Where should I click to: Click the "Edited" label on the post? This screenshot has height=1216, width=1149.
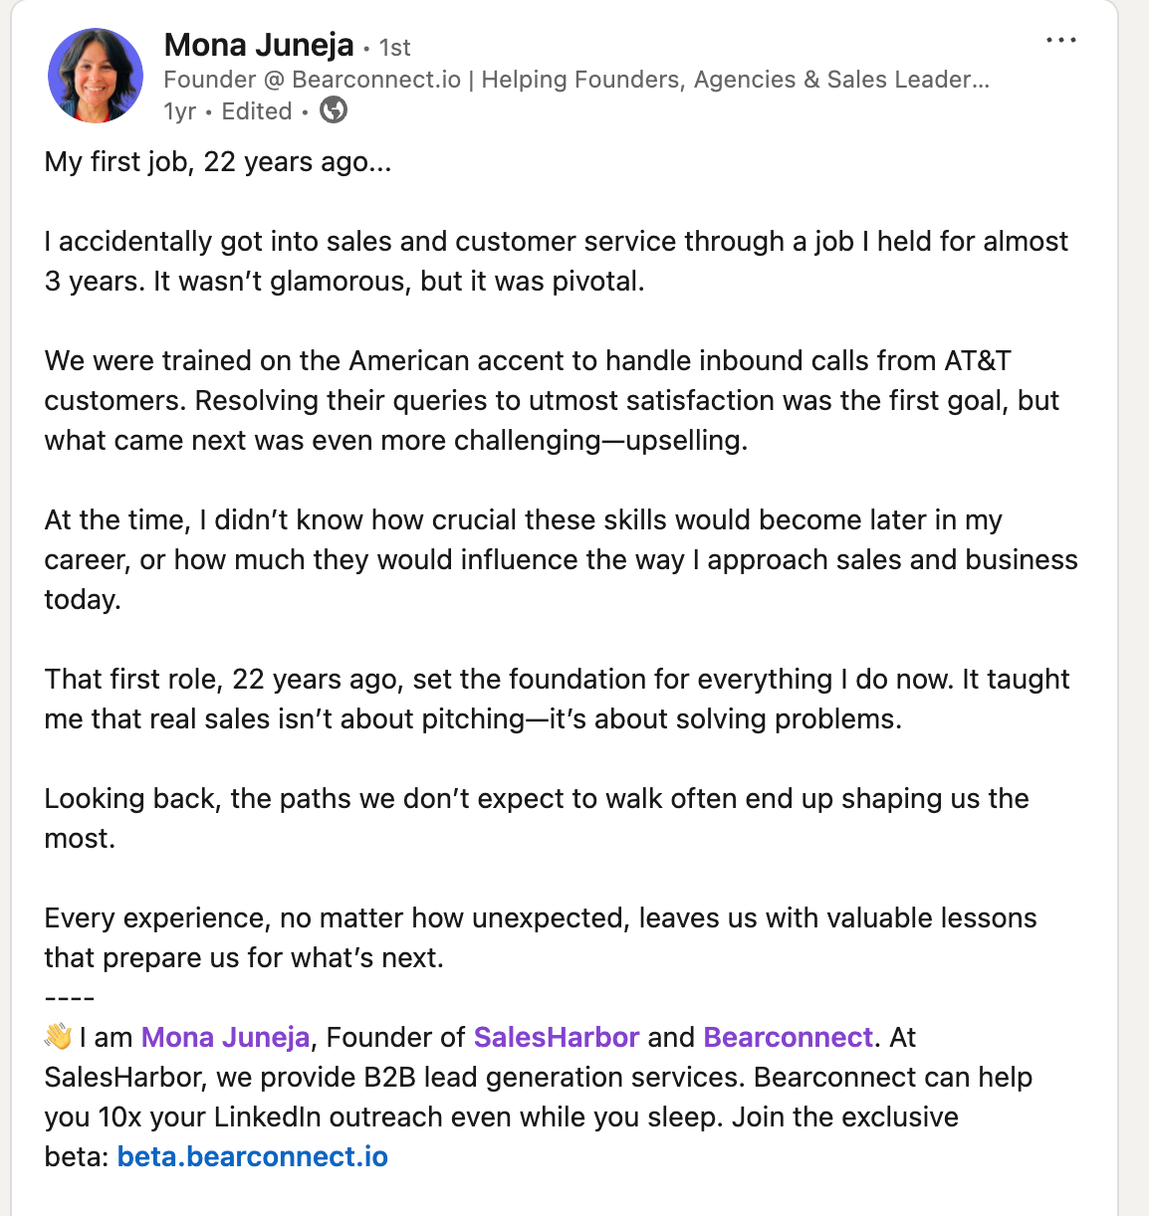(257, 111)
